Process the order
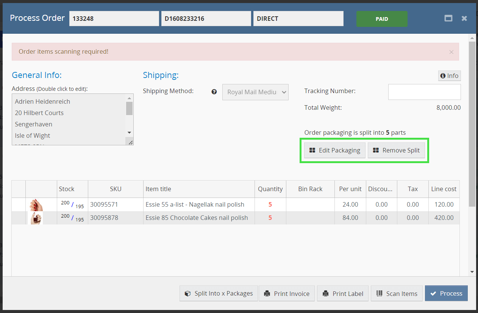The image size is (478, 313). (x=446, y=293)
